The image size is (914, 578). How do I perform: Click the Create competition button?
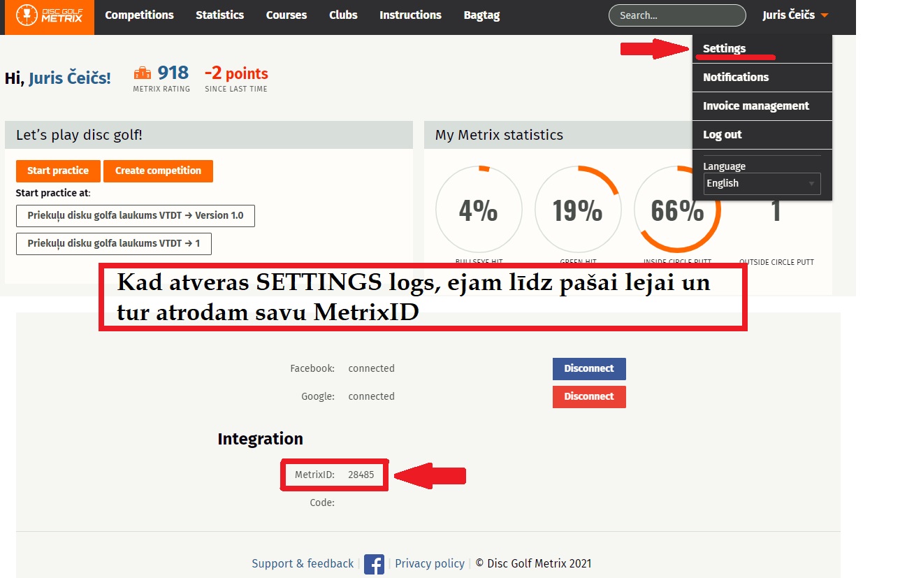(158, 171)
